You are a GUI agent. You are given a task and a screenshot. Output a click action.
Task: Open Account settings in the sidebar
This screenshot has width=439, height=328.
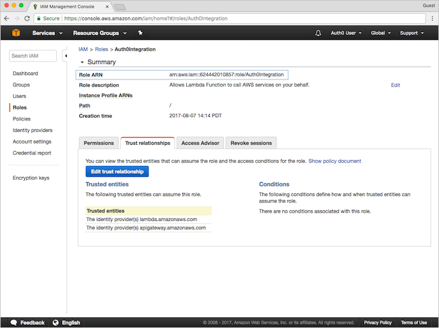32,142
